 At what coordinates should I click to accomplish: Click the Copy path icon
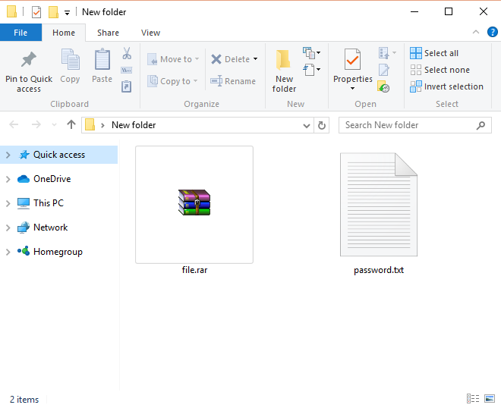[127, 71]
